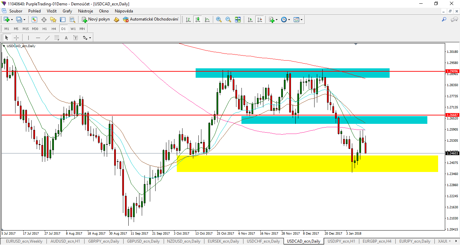Switch to GBPJPY_ecn,Daily chart tab
Viewport: 460px width, 245px height.
pyautogui.click(x=104, y=241)
